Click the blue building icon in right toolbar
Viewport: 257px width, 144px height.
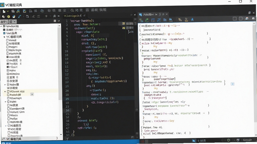click(x=165, y=20)
